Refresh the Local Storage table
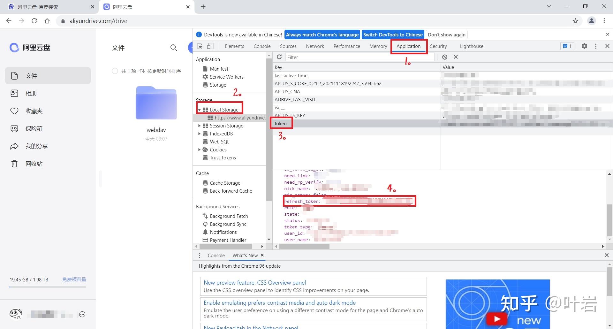The image size is (613, 329). pyautogui.click(x=279, y=57)
